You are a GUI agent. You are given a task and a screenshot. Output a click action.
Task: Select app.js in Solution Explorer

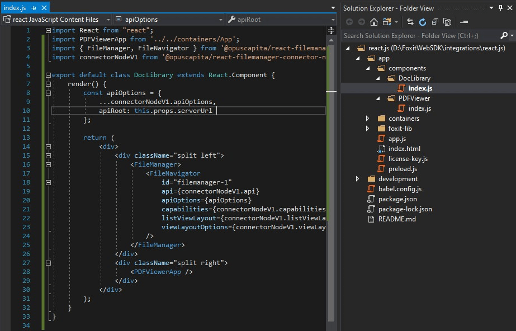pyautogui.click(x=397, y=139)
